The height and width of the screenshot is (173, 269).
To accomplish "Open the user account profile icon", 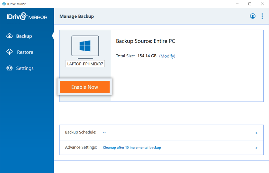I will [x=253, y=16].
